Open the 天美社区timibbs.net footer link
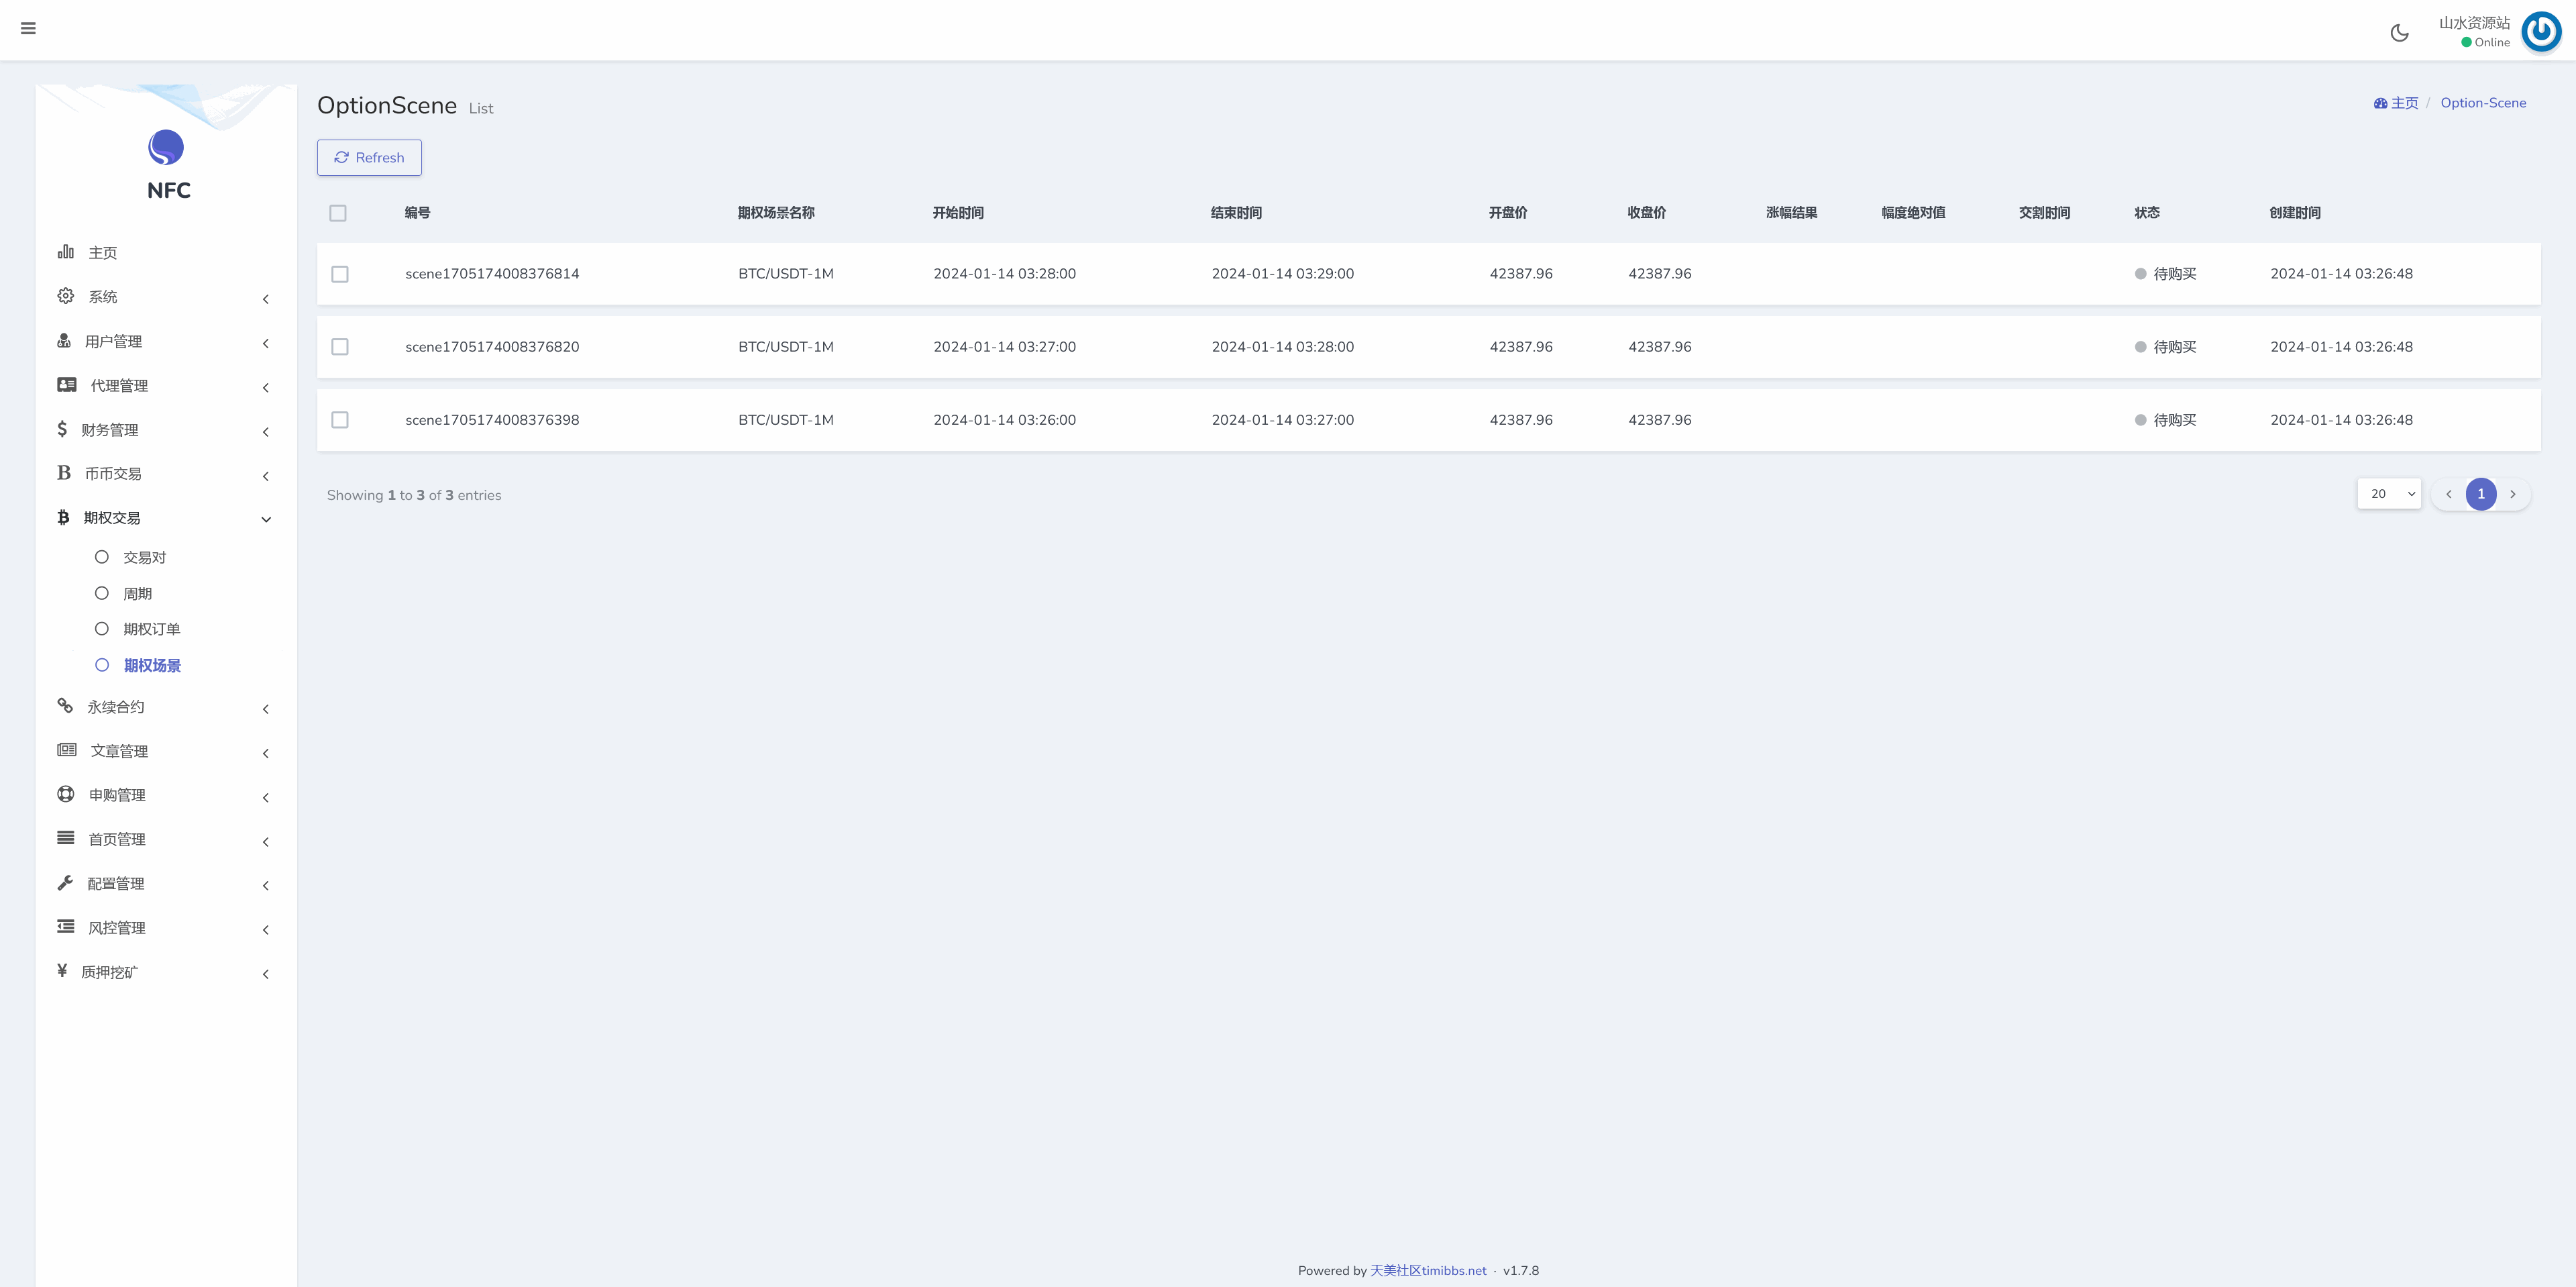The height and width of the screenshot is (1287, 2576). [1427, 1270]
